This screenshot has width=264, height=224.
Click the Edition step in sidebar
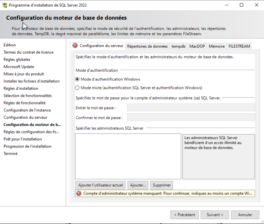[9, 45]
